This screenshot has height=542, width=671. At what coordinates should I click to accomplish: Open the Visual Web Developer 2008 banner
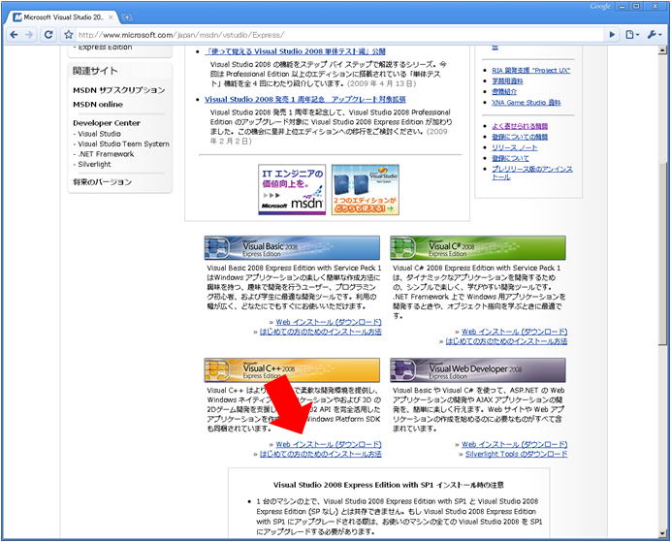click(478, 370)
